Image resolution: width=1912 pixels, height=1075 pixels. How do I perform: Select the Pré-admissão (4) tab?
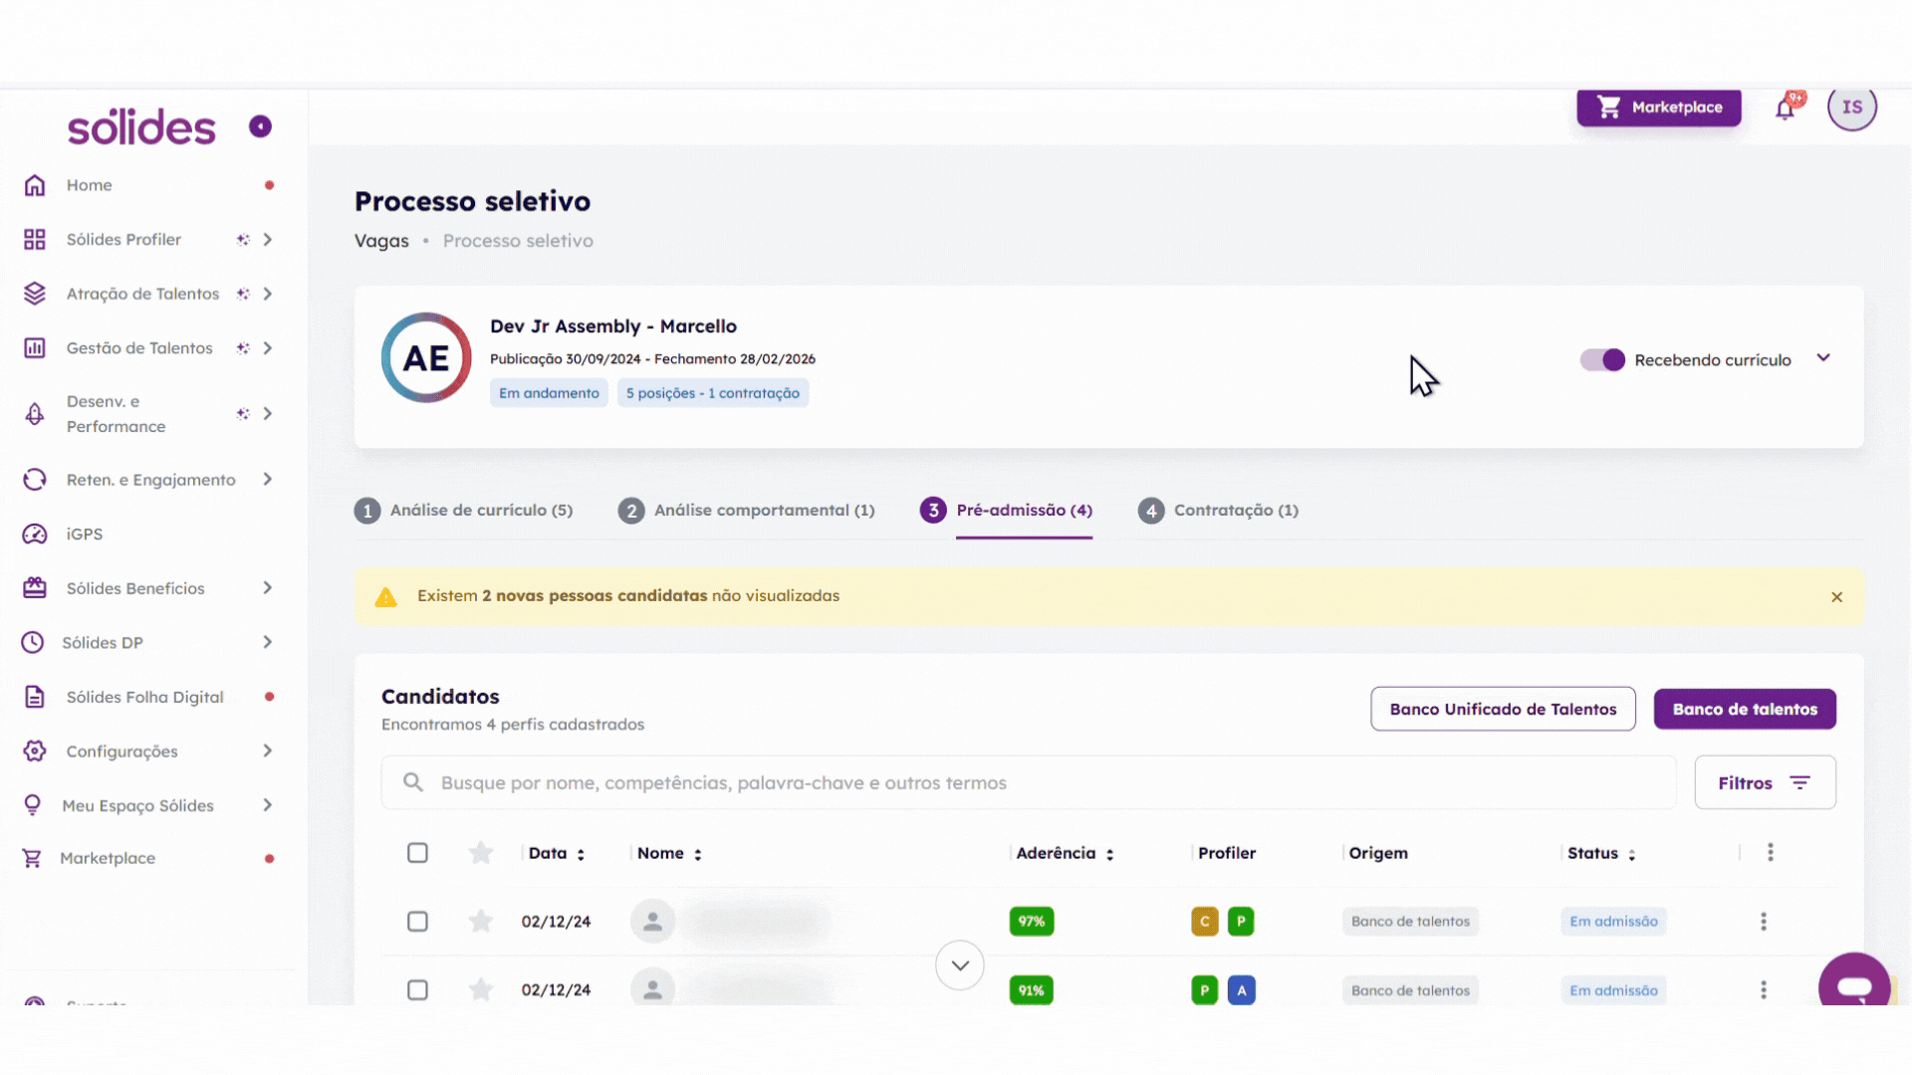click(x=1007, y=511)
